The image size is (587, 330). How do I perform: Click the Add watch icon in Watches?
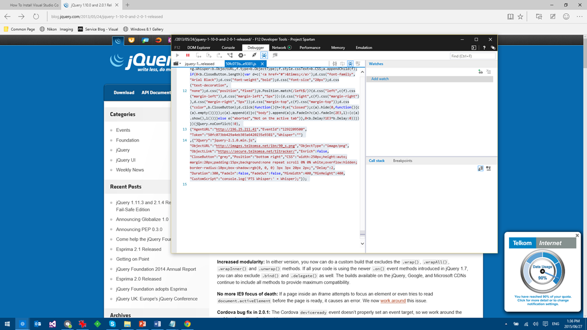[480, 72]
